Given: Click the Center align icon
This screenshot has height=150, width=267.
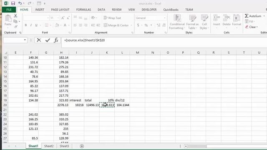Looking at the screenshot, I should tap(81, 25).
